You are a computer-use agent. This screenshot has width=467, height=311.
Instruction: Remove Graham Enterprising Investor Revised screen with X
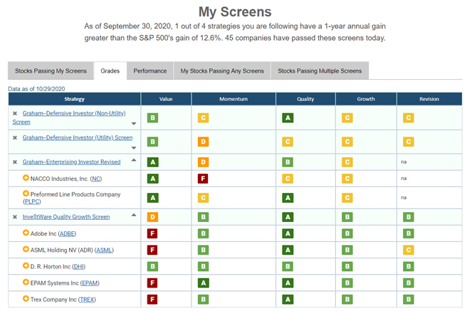(x=14, y=162)
